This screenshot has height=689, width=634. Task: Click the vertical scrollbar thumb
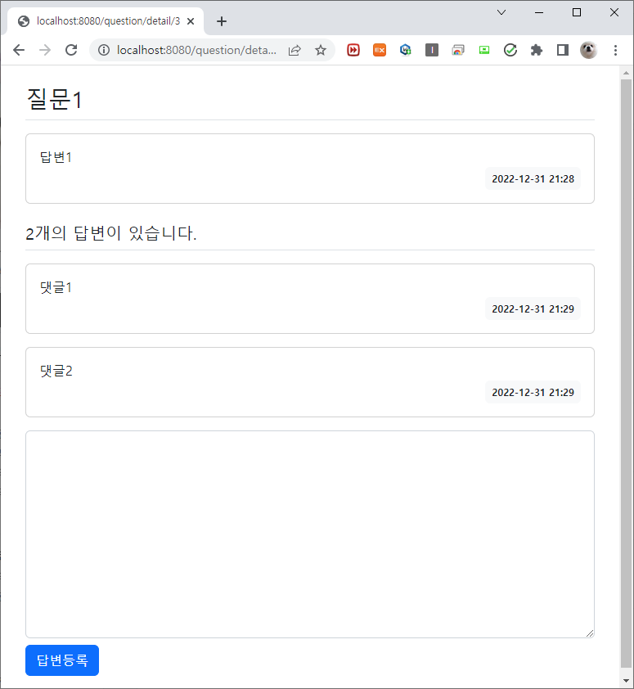tap(626, 373)
